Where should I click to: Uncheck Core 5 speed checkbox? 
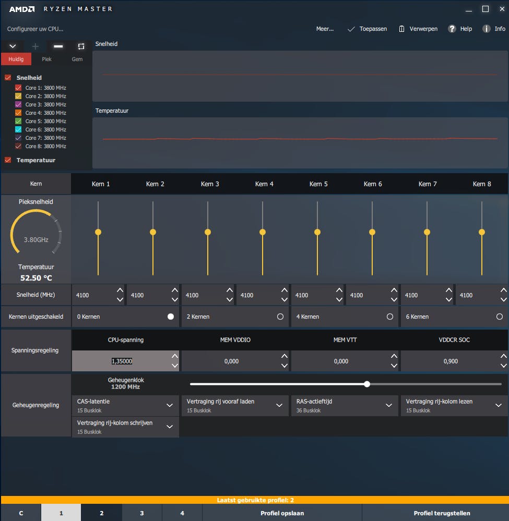click(18, 121)
